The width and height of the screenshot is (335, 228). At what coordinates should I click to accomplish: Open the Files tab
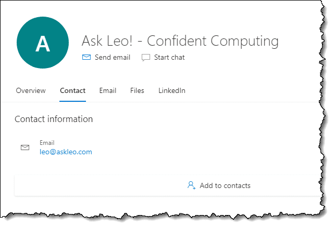tap(137, 90)
